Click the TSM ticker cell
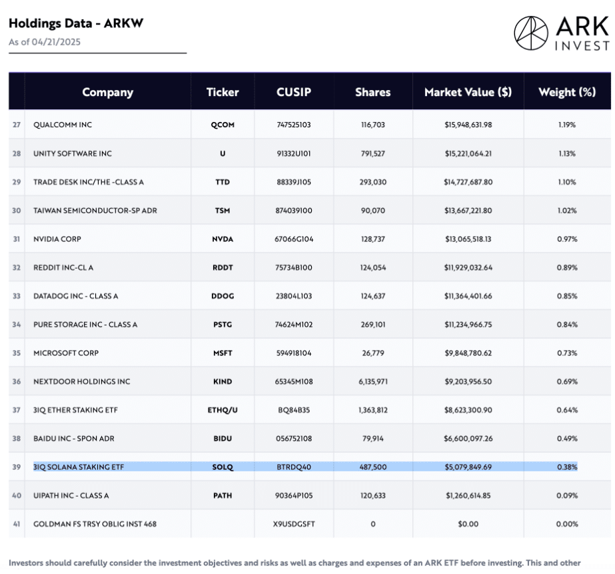 (223, 211)
